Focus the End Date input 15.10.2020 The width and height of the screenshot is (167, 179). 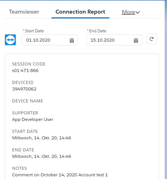point(114,40)
